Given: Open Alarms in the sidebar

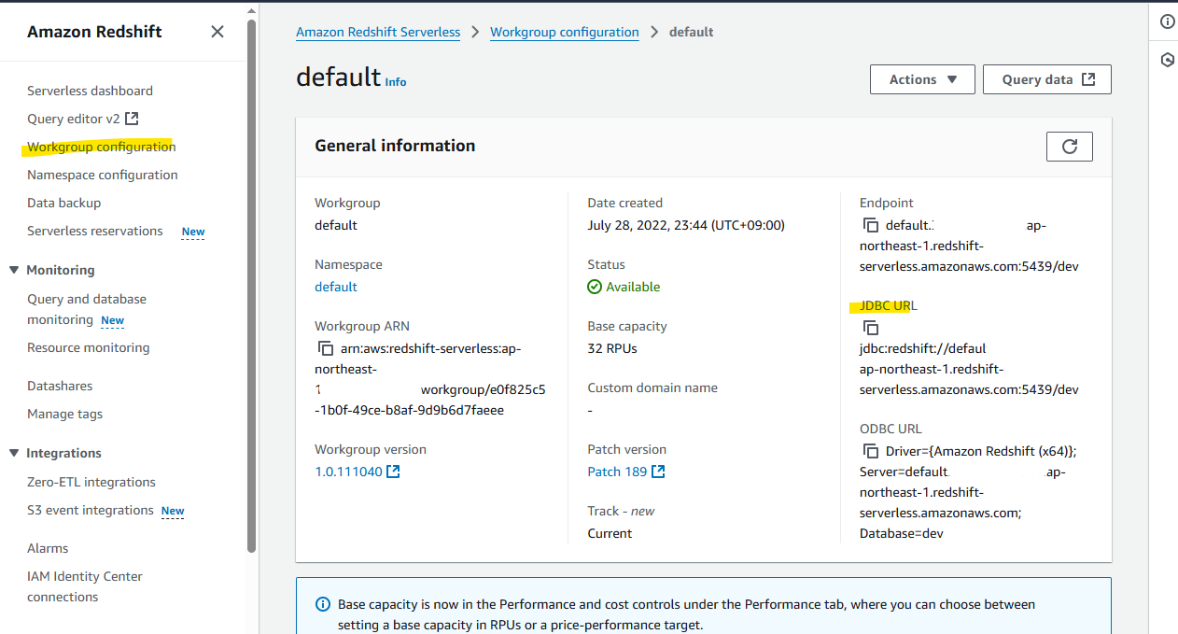Looking at the screenshot, I should [48, 548].
